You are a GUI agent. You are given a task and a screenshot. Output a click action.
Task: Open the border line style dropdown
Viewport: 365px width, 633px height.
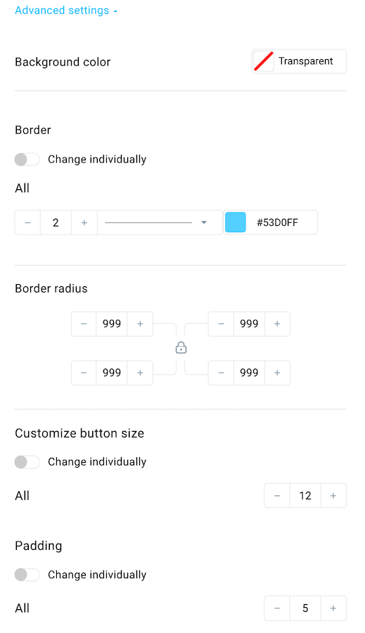(x=160, y=222)
